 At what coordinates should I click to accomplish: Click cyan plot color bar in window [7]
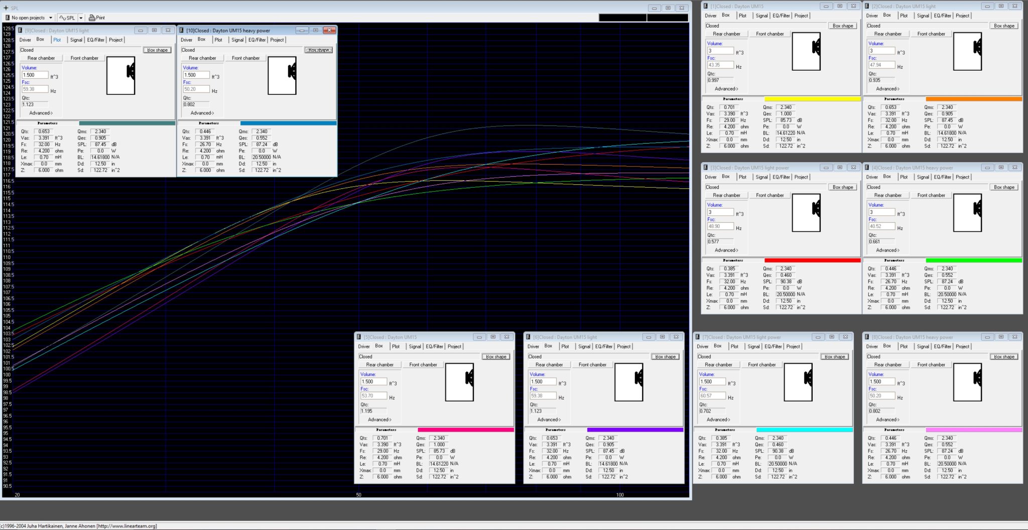805,430
